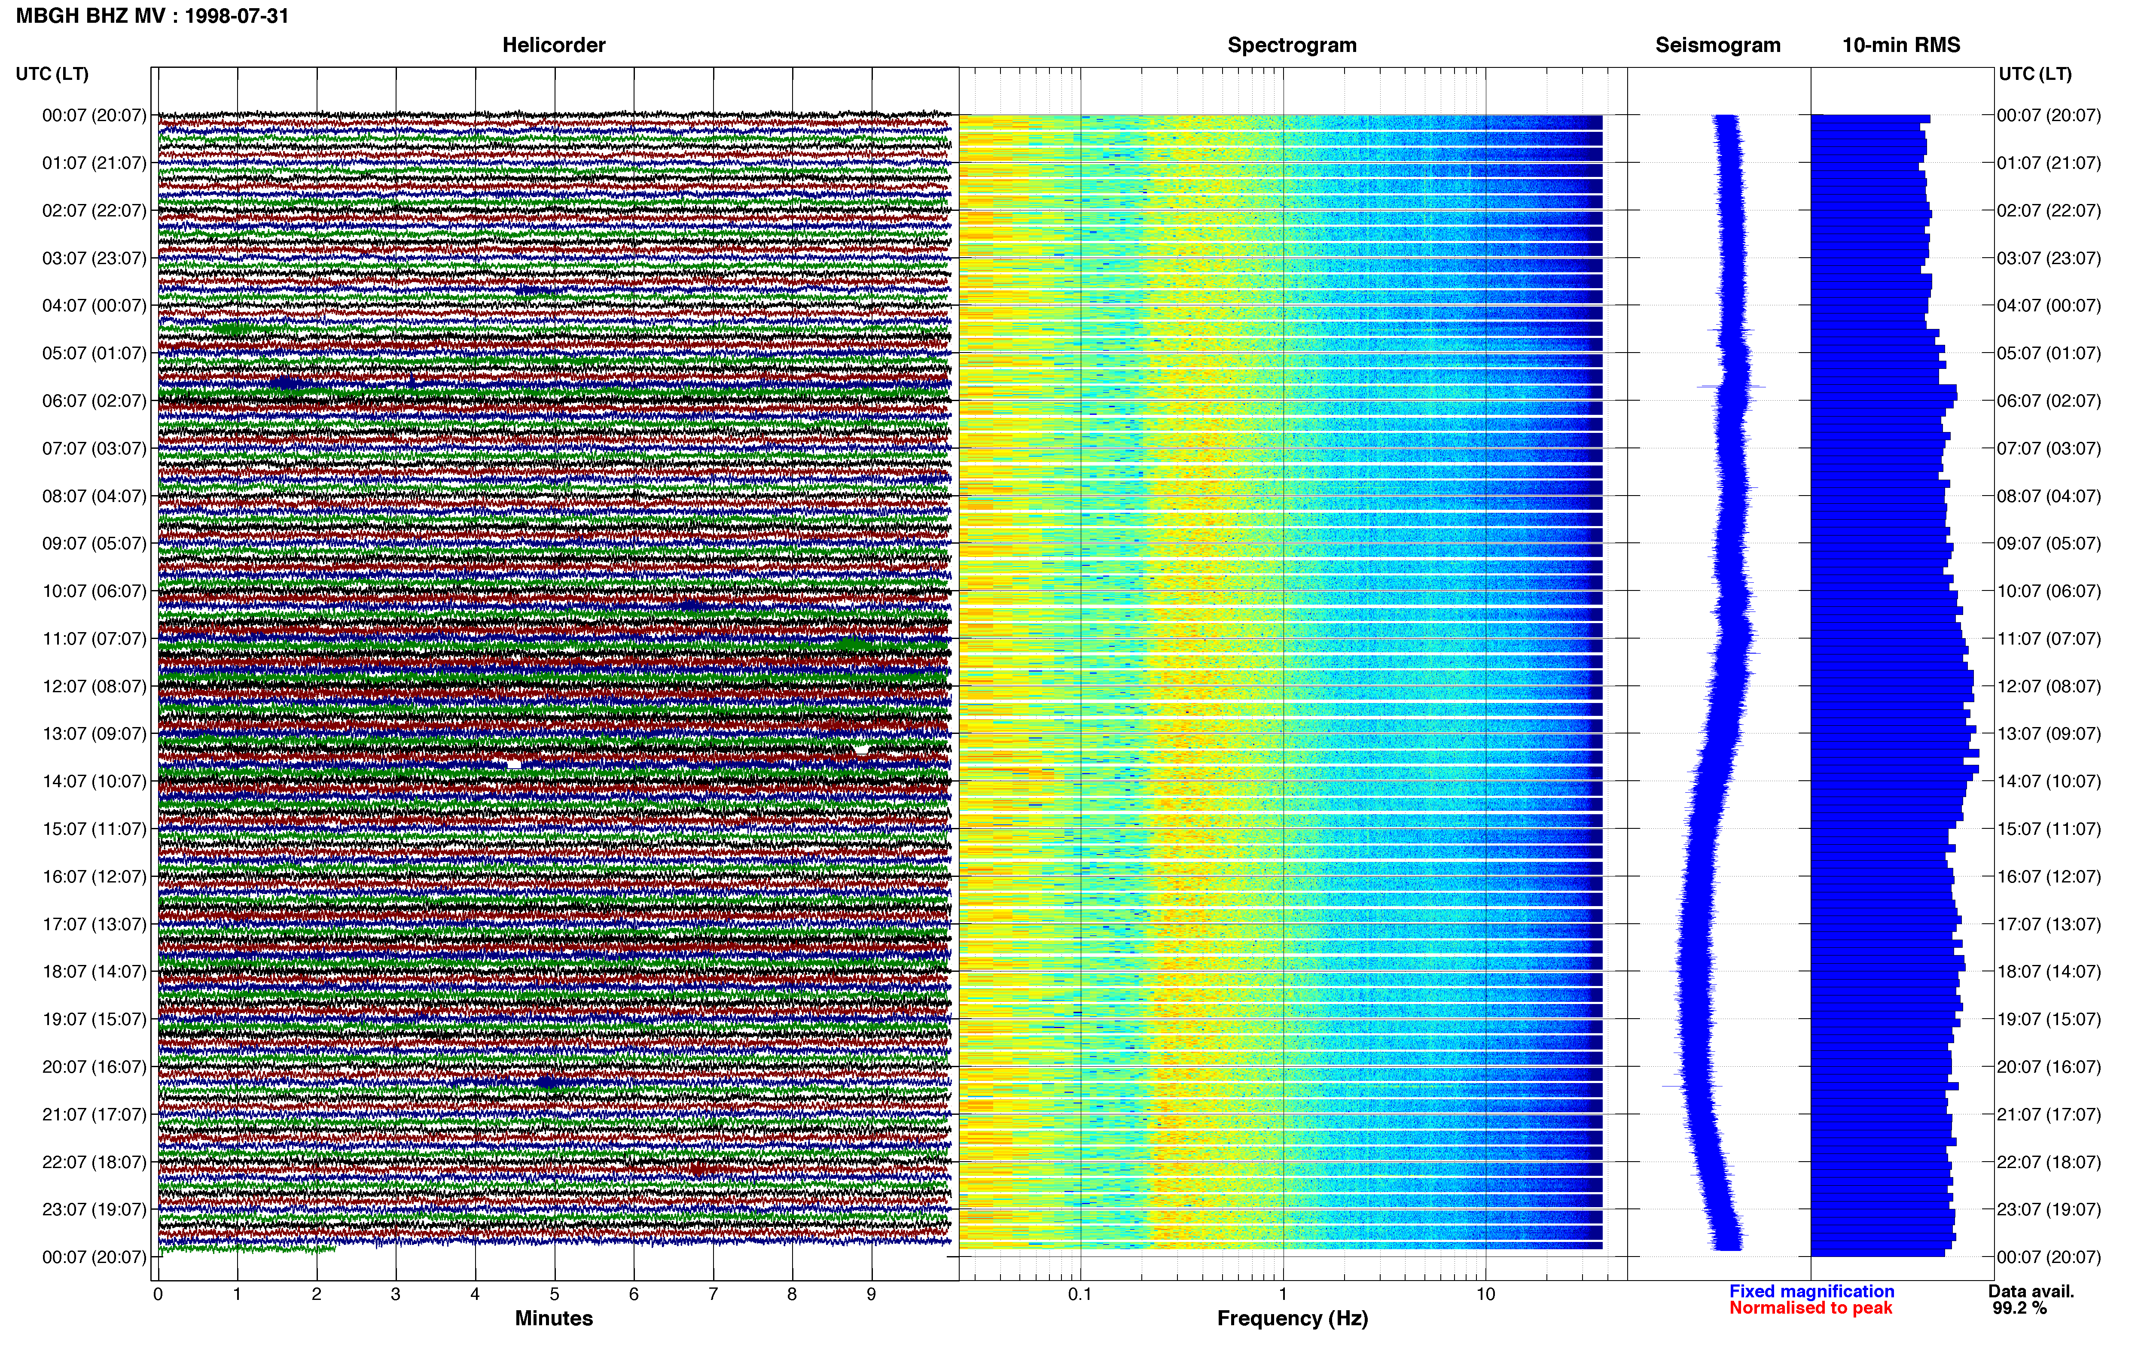The height and width of the screenshot is (1348, 2156).
Task: Click left axis label 10:07 (06:07)
Action: [95, 591]
